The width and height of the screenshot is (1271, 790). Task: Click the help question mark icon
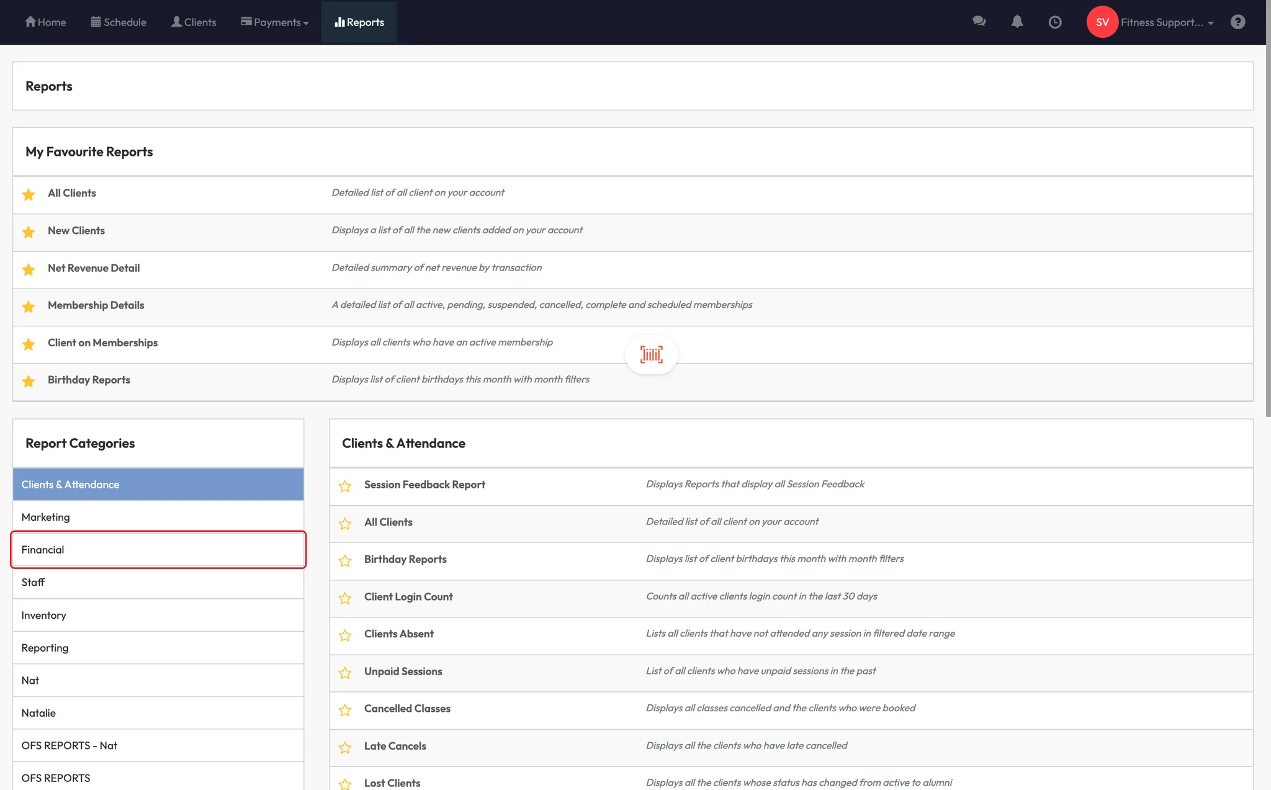pos(1237,22)
